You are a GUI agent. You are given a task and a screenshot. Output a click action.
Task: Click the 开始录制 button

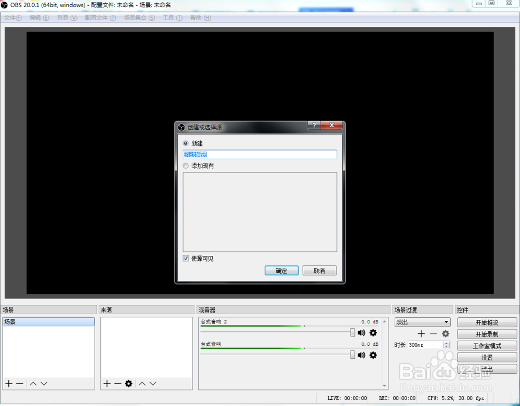click(487, 334)
